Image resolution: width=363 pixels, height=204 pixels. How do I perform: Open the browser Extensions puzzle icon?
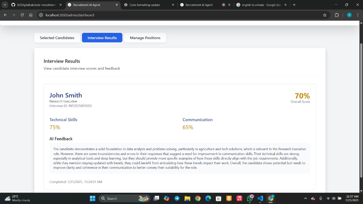337,15
